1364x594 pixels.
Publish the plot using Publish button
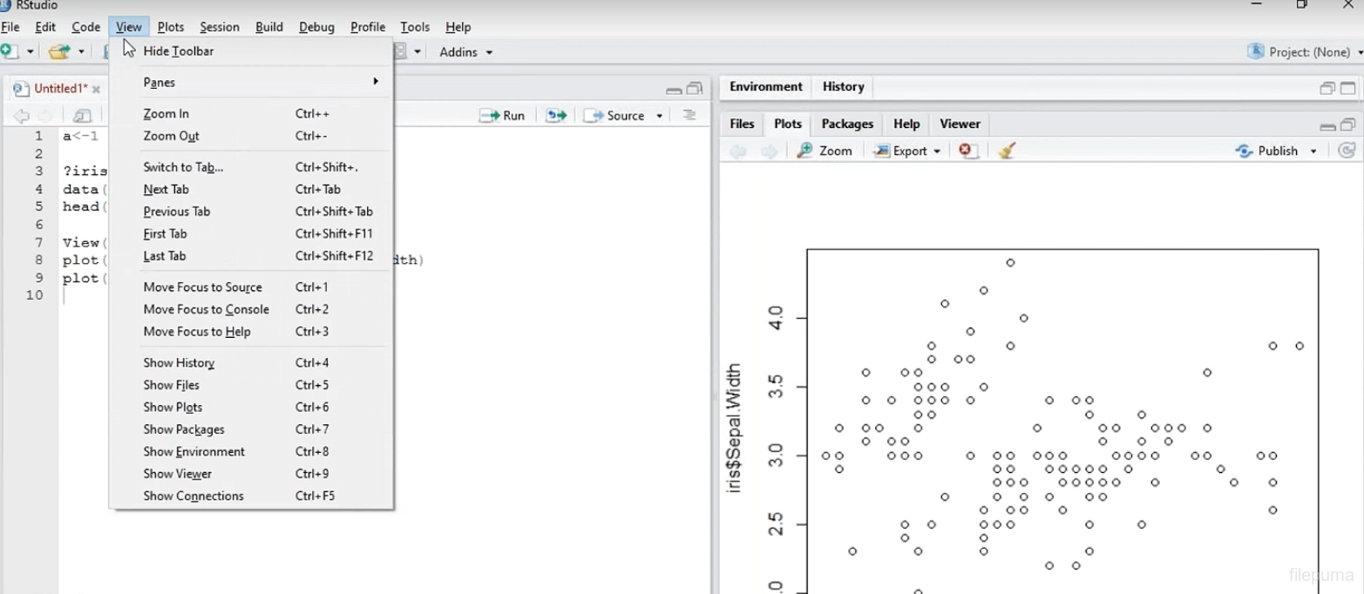pyautogui.click(x=1275, y=150)
